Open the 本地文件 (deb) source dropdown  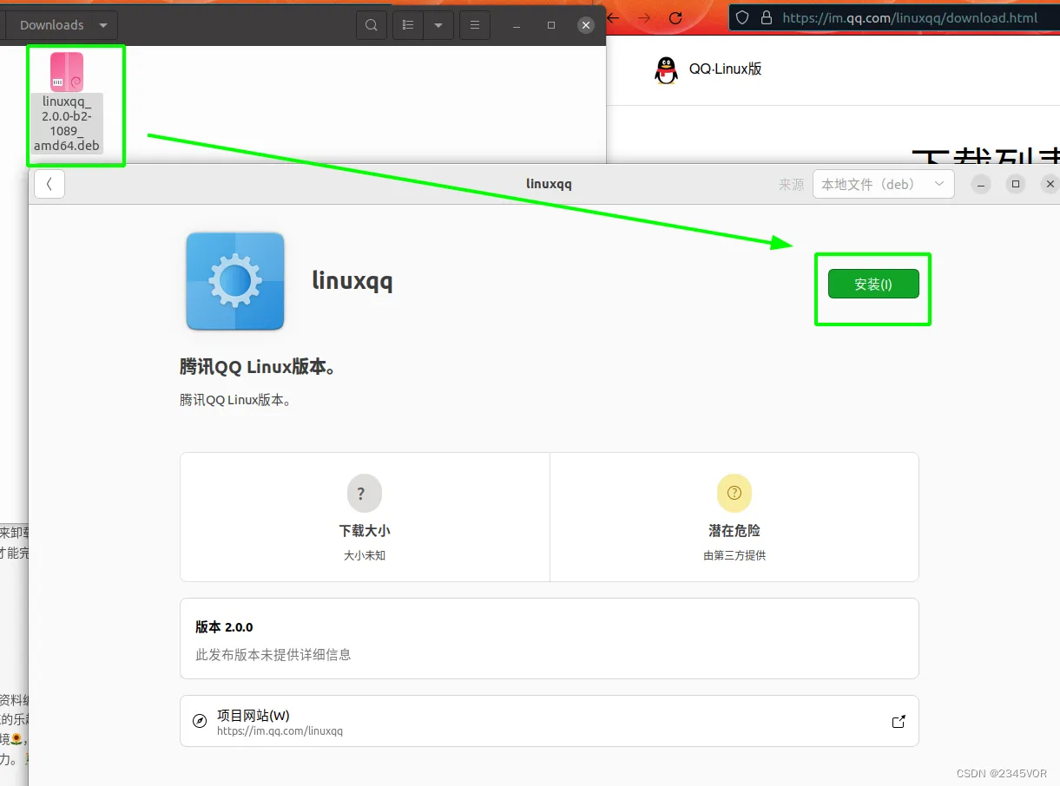click(x=883, y=184)
